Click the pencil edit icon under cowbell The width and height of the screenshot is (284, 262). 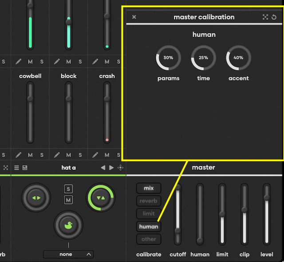[19, 155]
